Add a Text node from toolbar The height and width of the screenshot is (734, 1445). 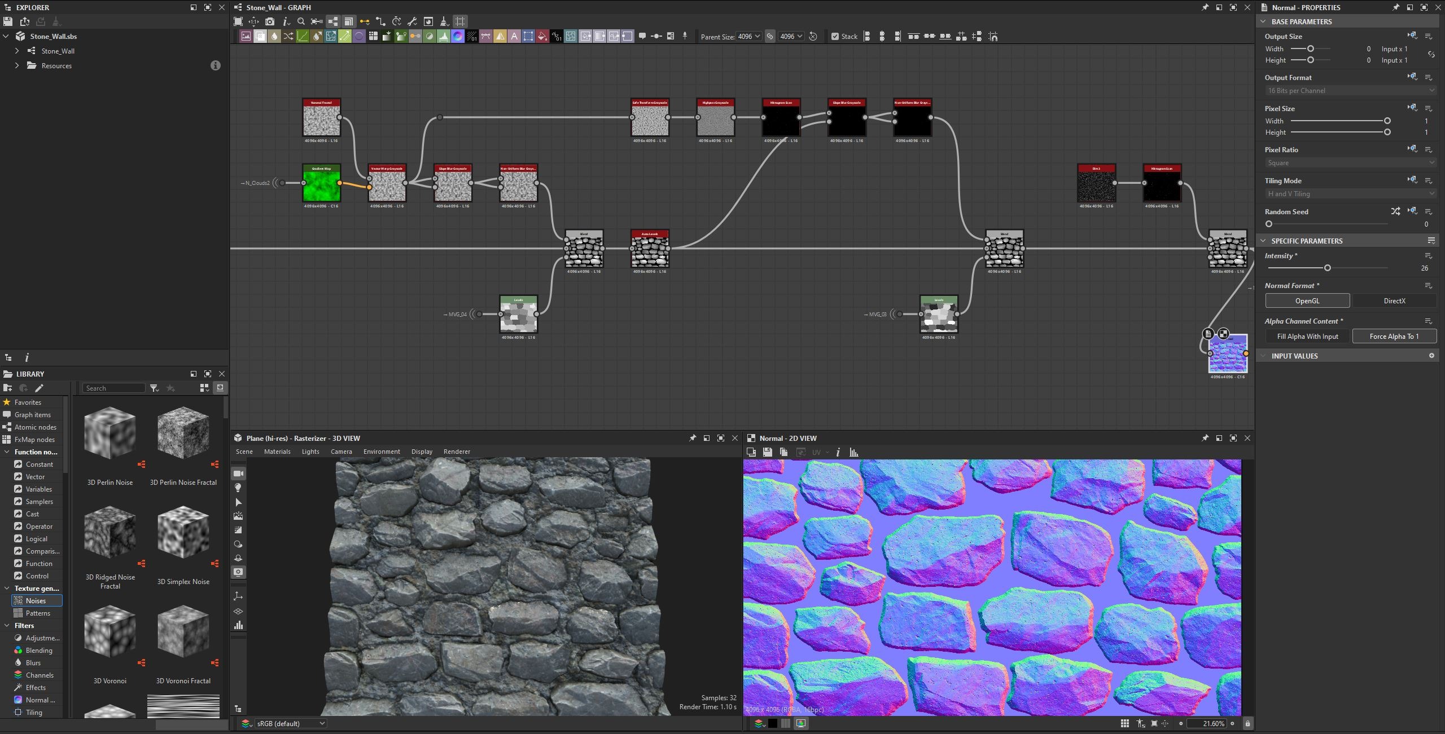514,36
